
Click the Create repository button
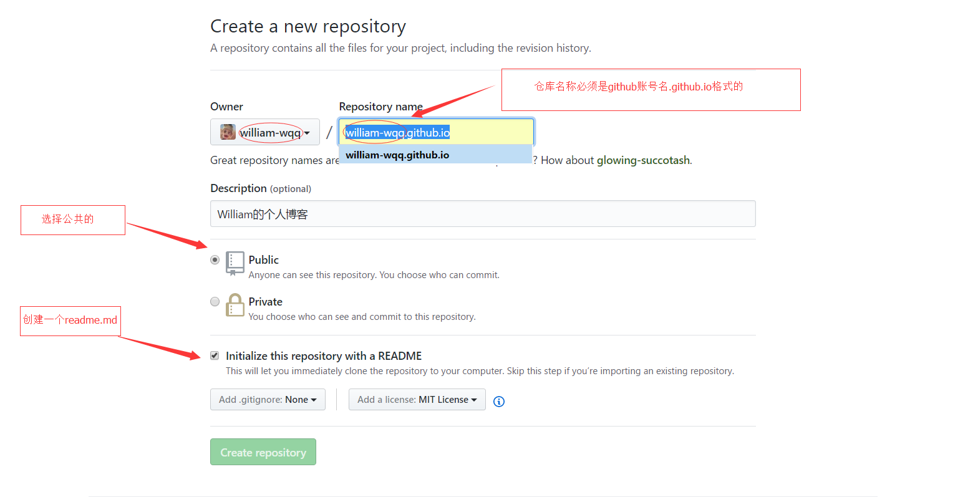tap(263, 452)
